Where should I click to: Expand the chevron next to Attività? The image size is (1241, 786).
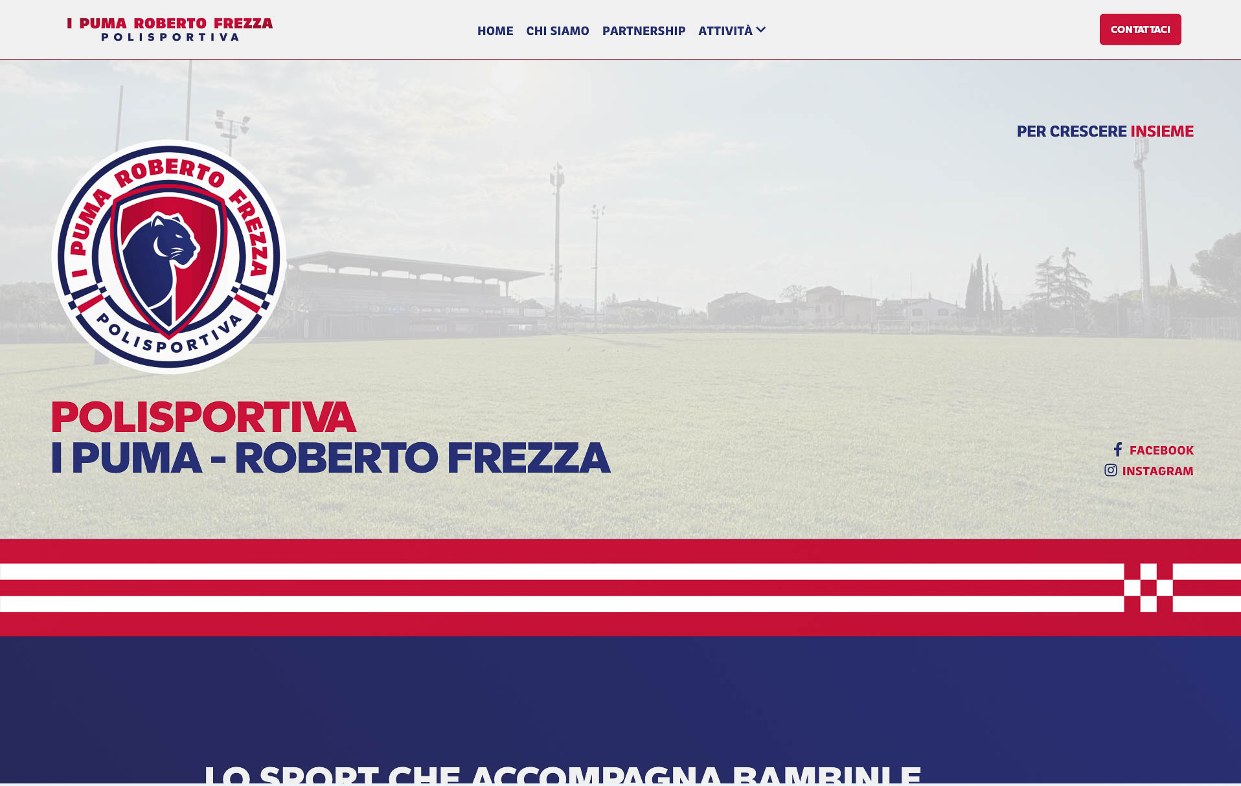point(761,30)
